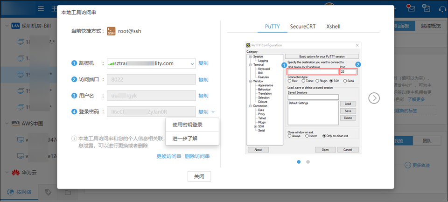Click the root@ssh shortcut text

(x=130, y=31)
